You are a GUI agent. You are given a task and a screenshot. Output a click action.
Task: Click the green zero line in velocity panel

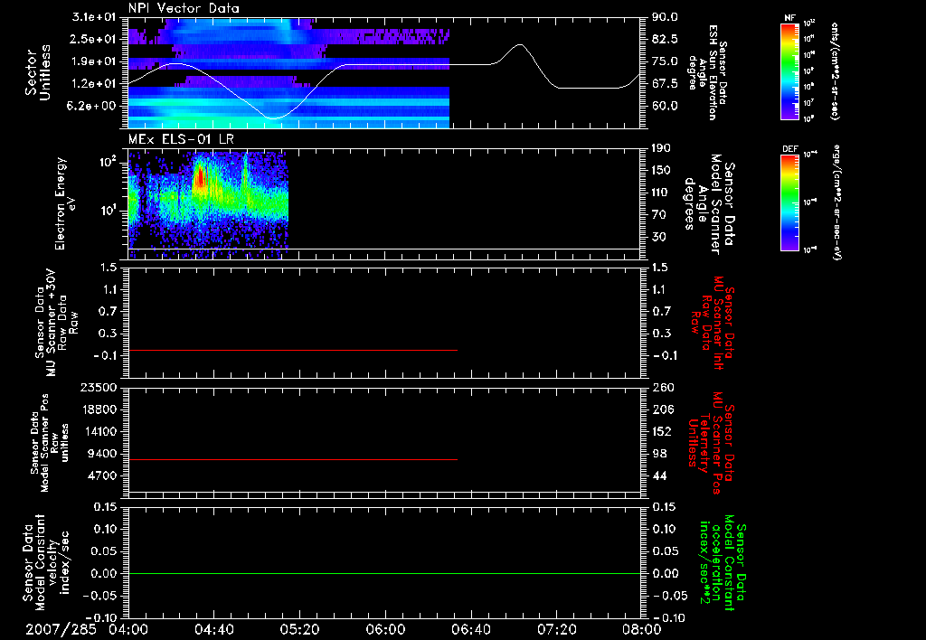coord(384,573)
